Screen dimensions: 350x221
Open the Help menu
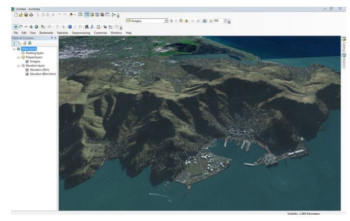tap(129, 33)
